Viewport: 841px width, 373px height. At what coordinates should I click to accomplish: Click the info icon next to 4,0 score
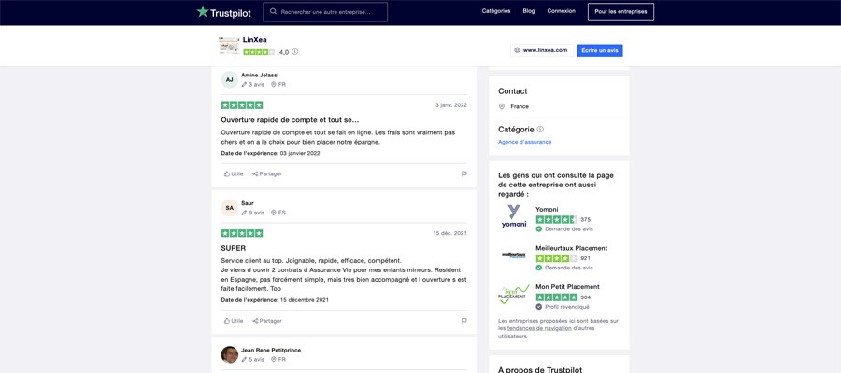pyautogui.click(x=295, y=52)
